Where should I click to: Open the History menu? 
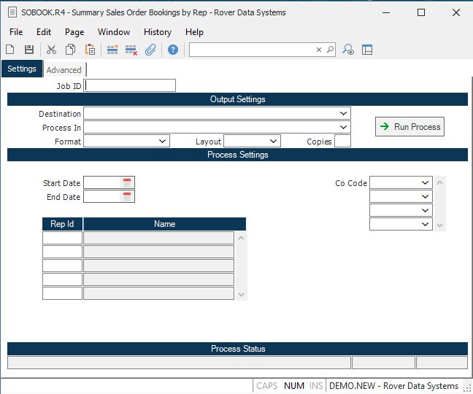(157, 32)
